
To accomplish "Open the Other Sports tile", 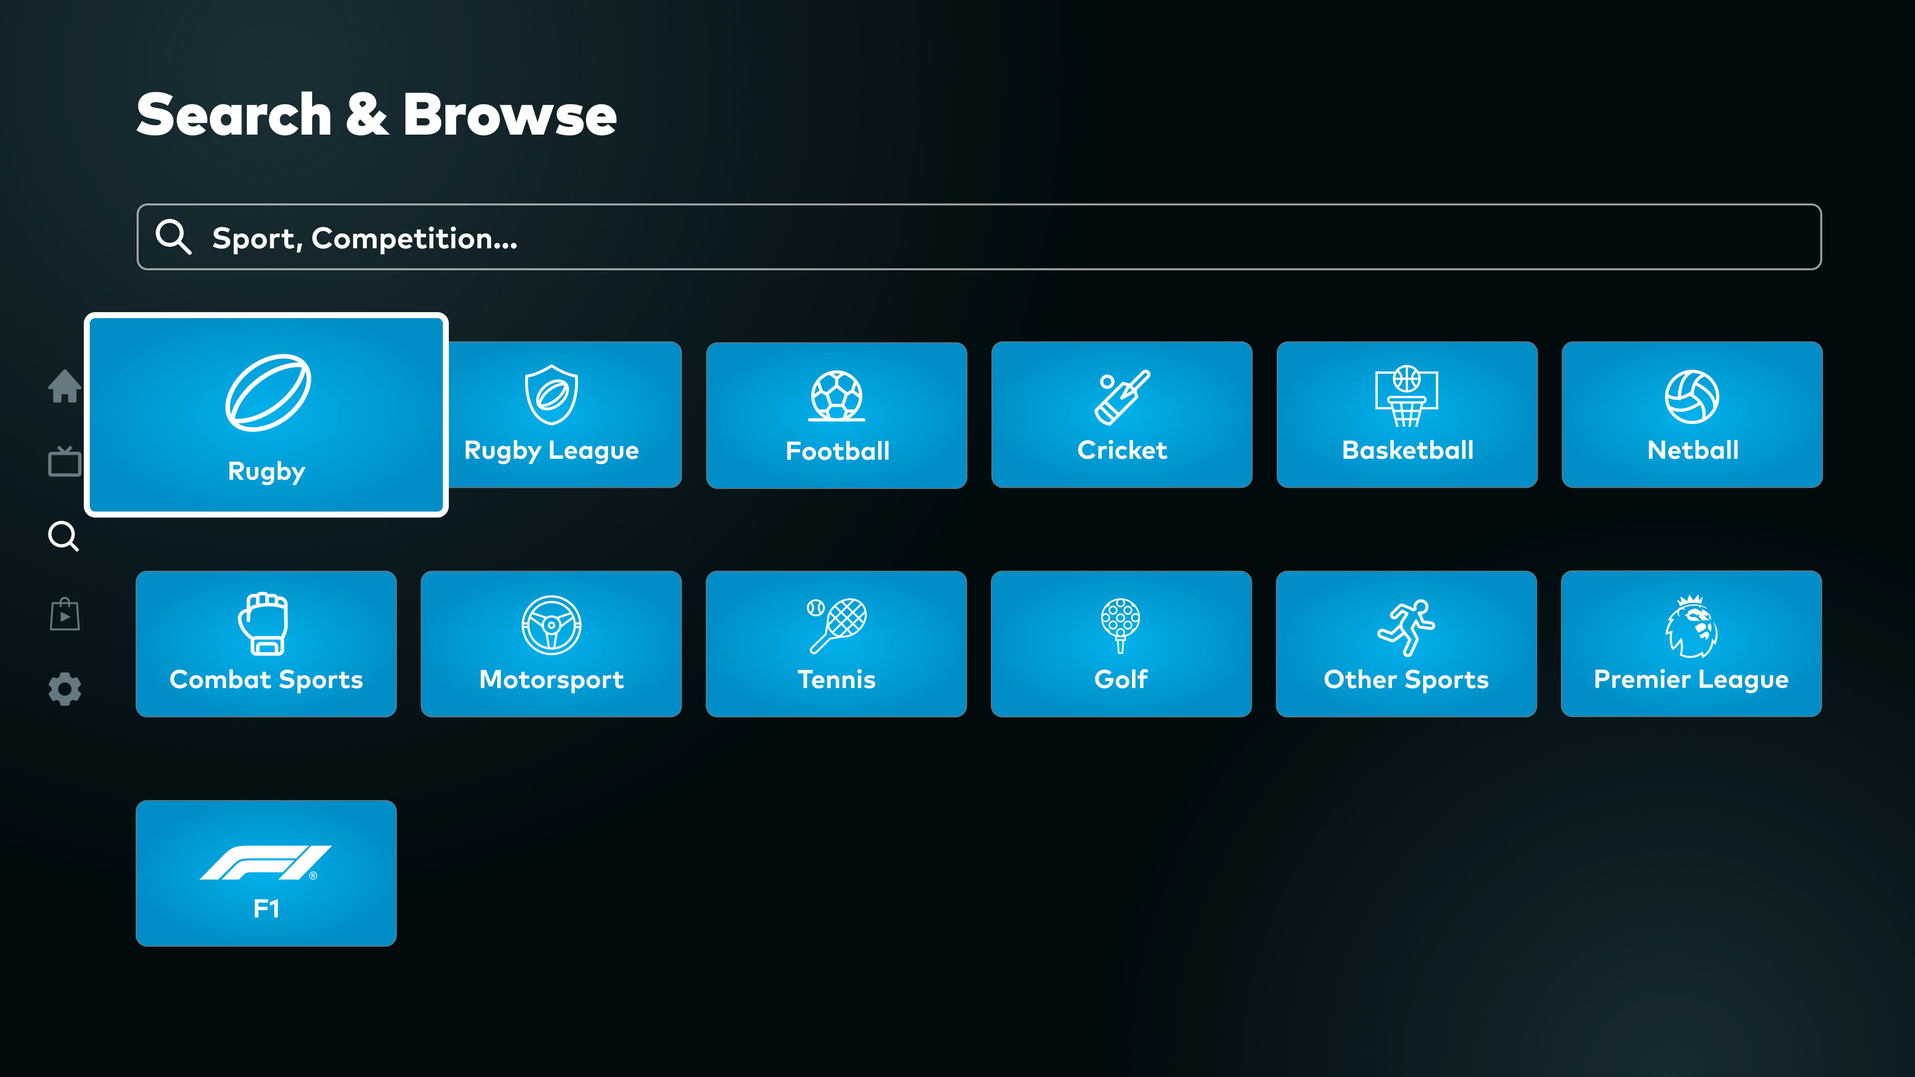I will 1406,644.
